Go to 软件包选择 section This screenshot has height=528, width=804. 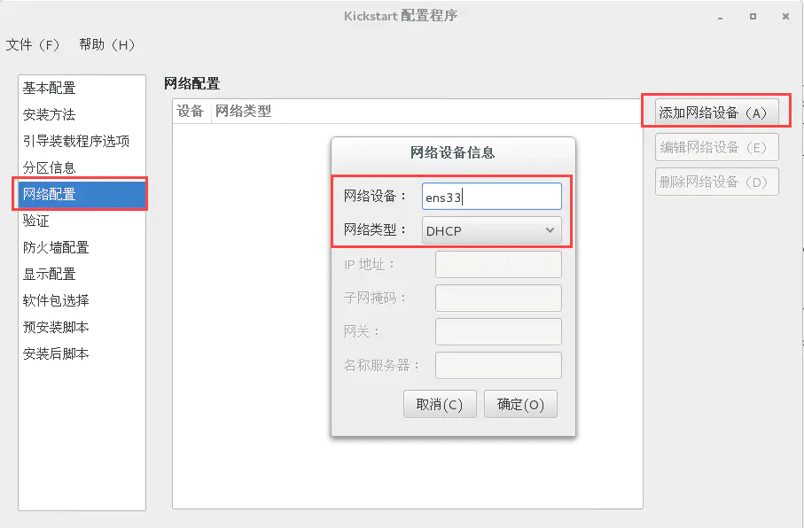pos(82,300)
